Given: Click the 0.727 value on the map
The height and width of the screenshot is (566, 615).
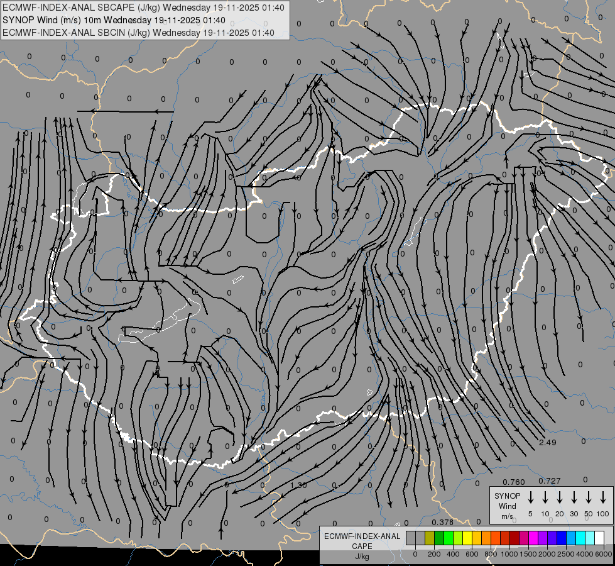Looking at the screenshot, I should click(x=550, y=480).
